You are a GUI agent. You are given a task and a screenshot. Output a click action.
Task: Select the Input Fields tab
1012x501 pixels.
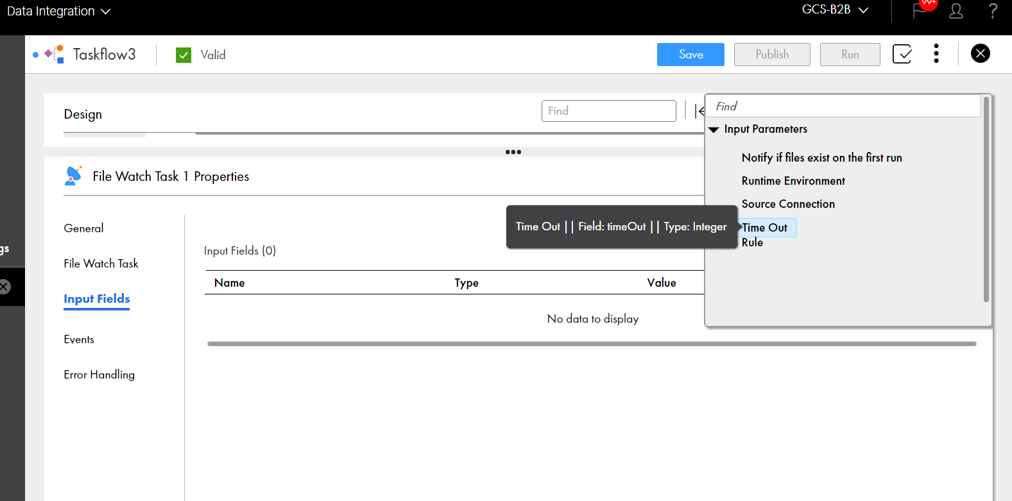97,299
